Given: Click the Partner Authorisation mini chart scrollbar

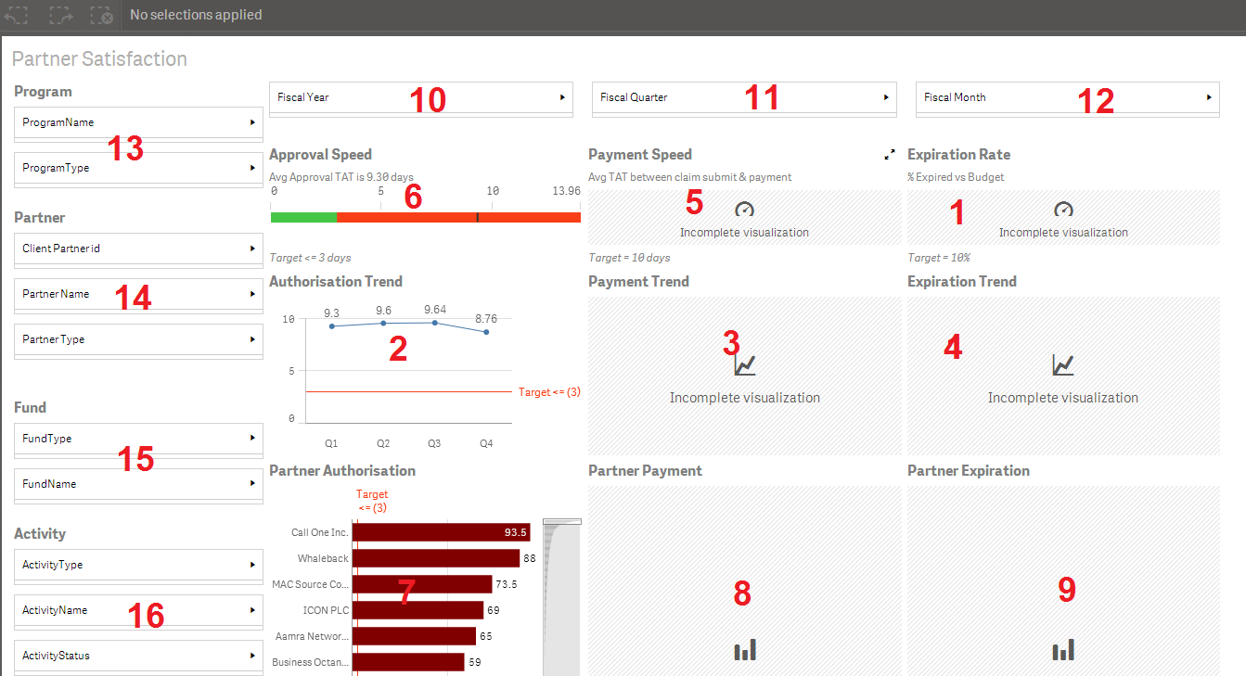Looking at the screenshot, I should [x=562, y=596].
